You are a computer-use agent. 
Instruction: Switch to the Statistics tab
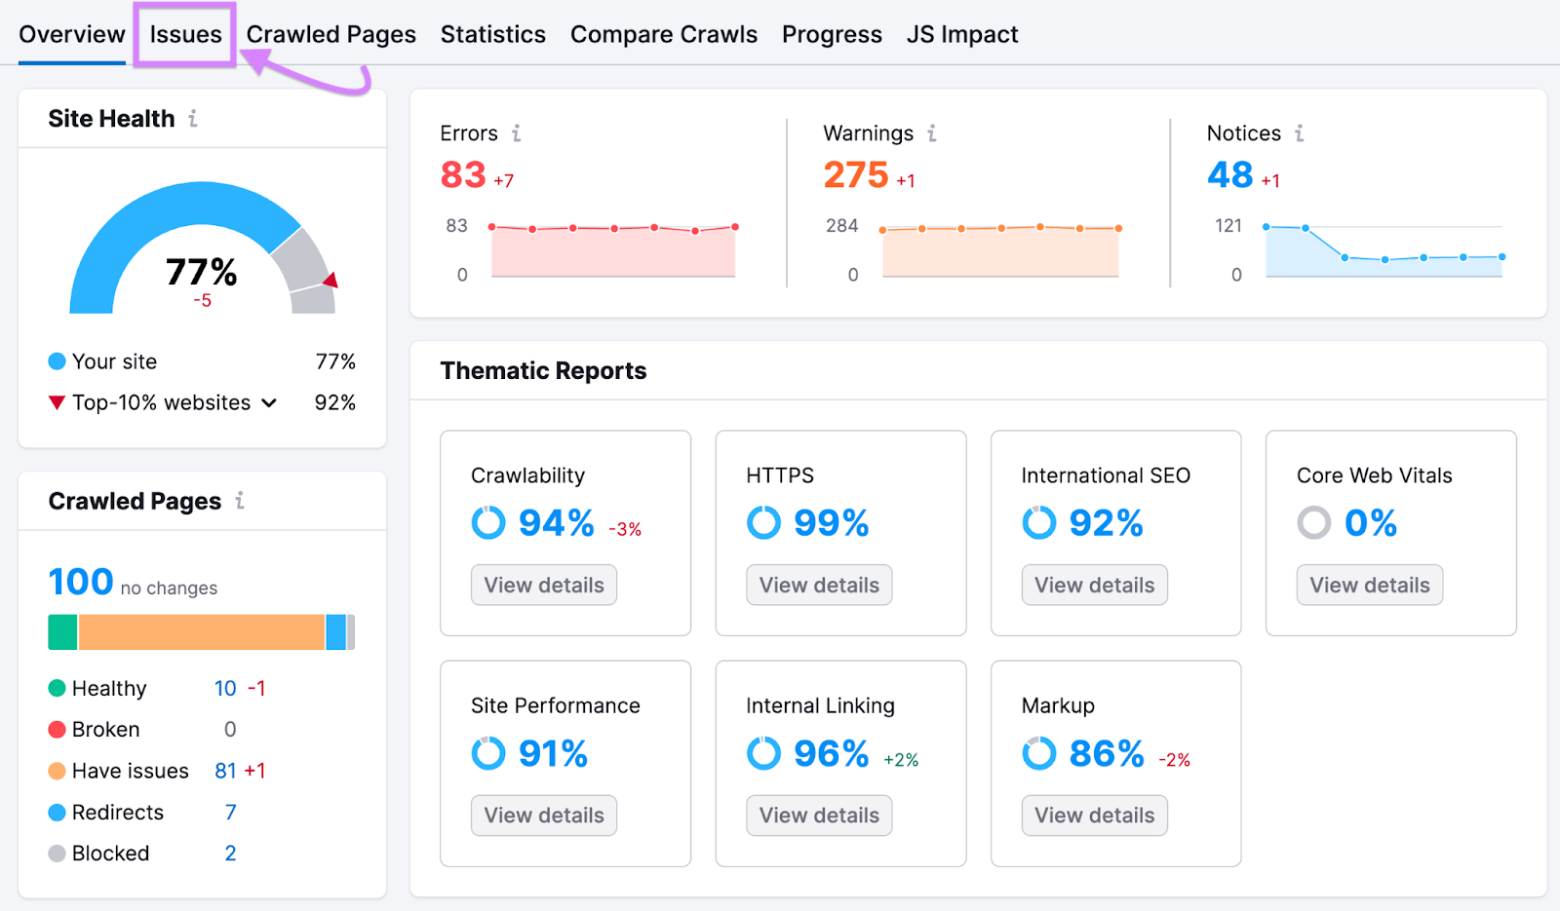click(x=492, y=34)
